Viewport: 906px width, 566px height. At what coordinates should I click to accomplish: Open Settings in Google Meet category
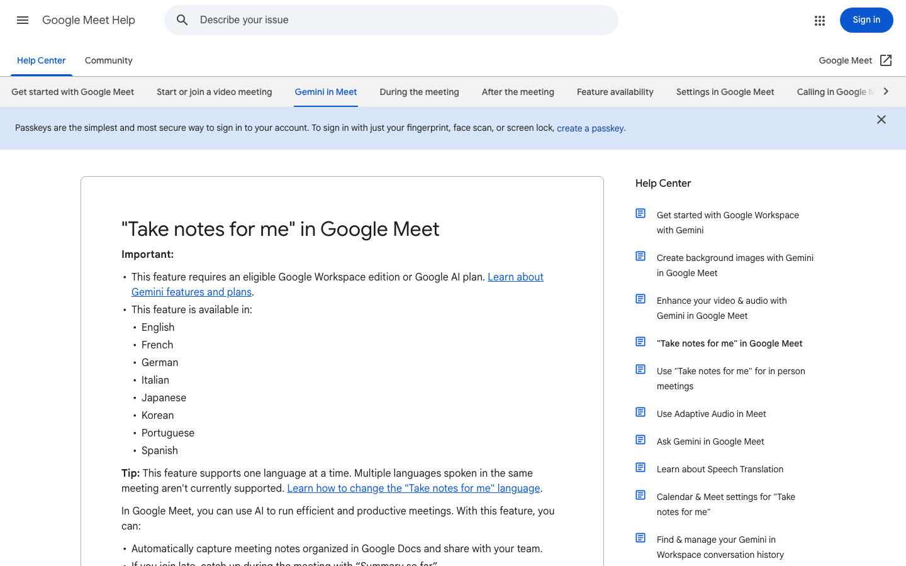coord(725,92)
